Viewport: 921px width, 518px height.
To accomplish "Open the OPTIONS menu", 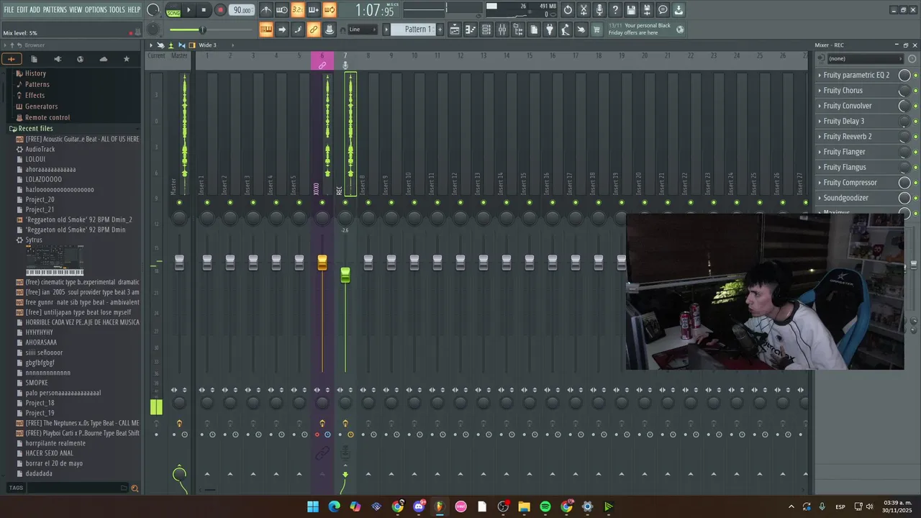I will pyautogui.click(x=96, y=9).
